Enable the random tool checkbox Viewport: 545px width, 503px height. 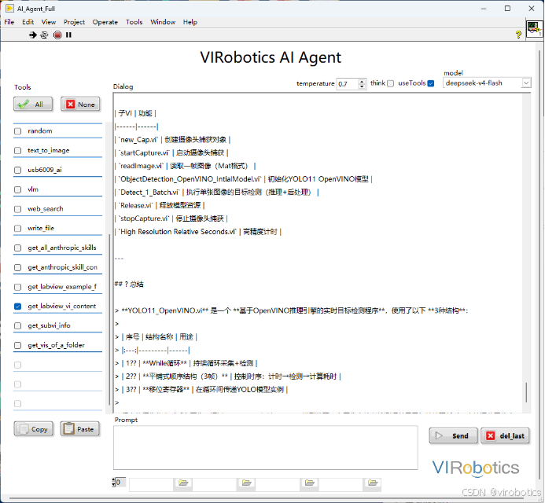(18, 131)
